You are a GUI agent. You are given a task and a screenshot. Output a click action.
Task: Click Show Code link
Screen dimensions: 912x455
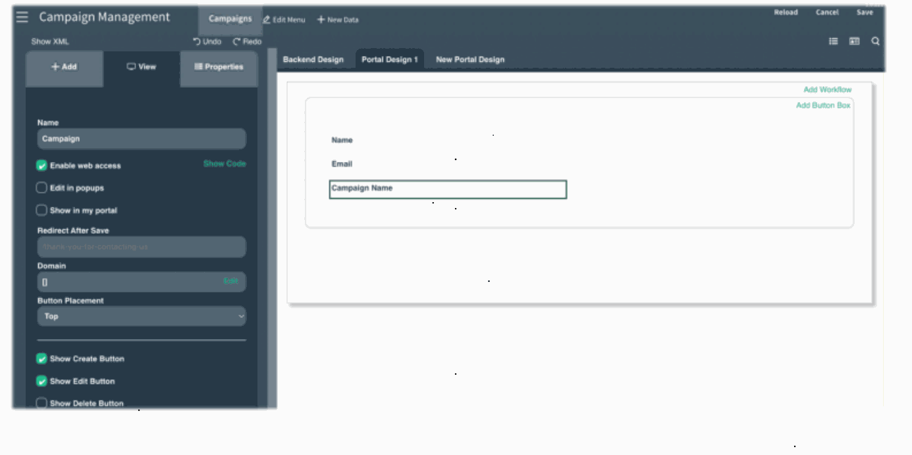tap(224, 164)
